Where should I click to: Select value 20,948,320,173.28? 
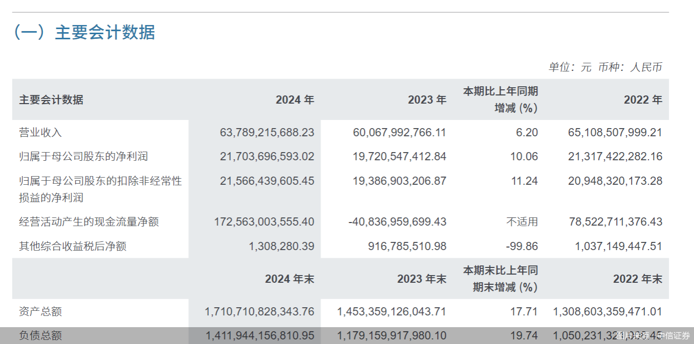pos(615,181)
